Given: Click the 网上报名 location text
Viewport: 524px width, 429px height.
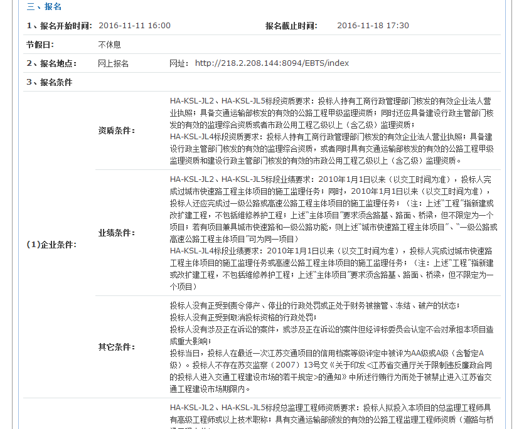Looking at the screenshot, I should point(114,63).
